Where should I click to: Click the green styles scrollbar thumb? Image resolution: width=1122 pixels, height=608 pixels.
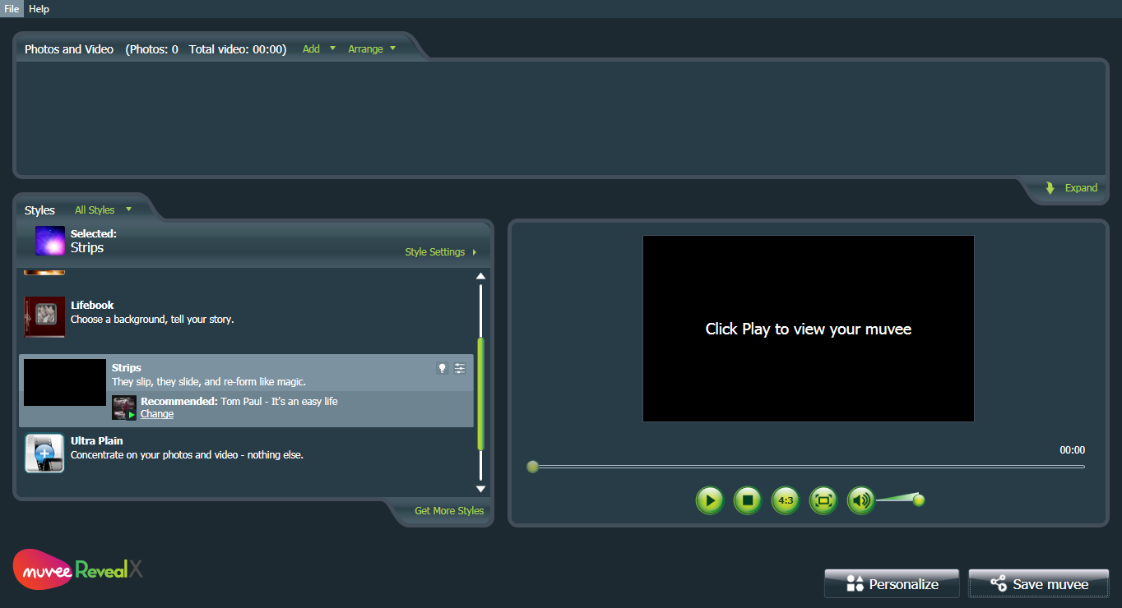coord(481,394)
